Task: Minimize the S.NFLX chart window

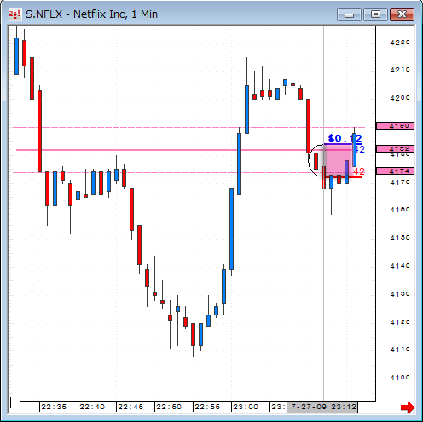Action: pos(349,14)
